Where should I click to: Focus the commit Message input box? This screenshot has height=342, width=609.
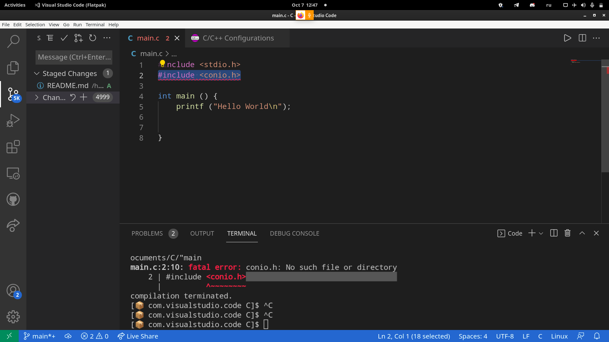74,57
